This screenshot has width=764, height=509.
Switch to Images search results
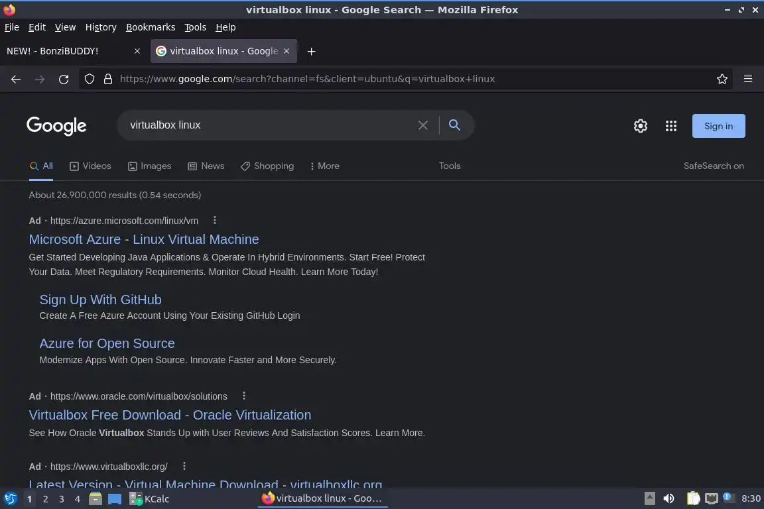(150, 166)
